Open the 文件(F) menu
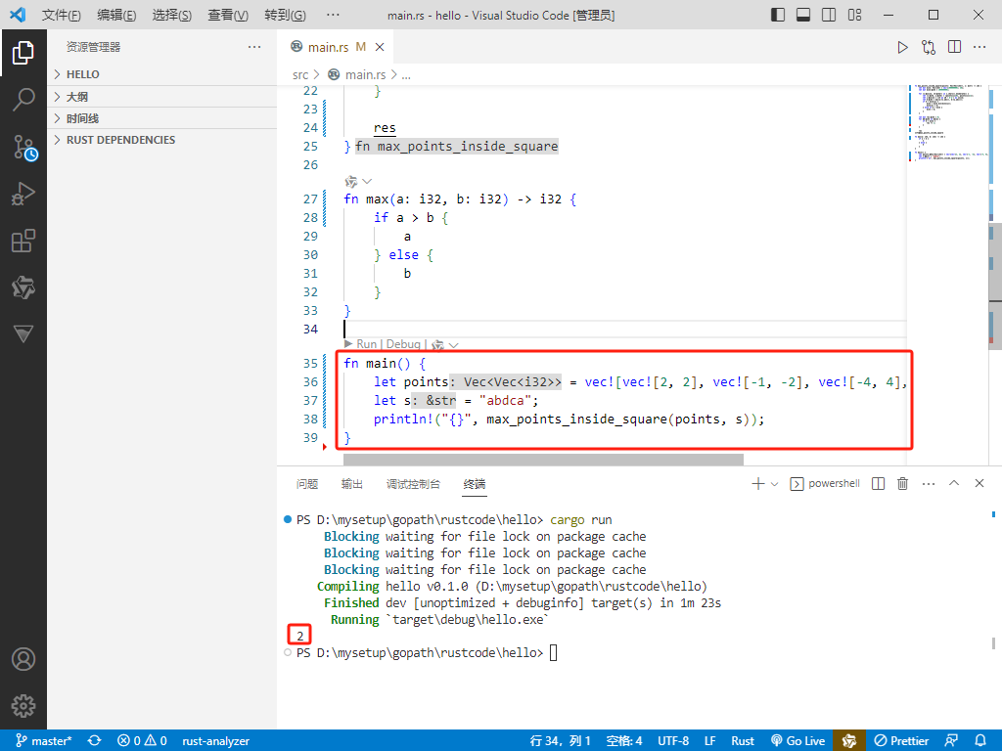 tap(62, 15)
